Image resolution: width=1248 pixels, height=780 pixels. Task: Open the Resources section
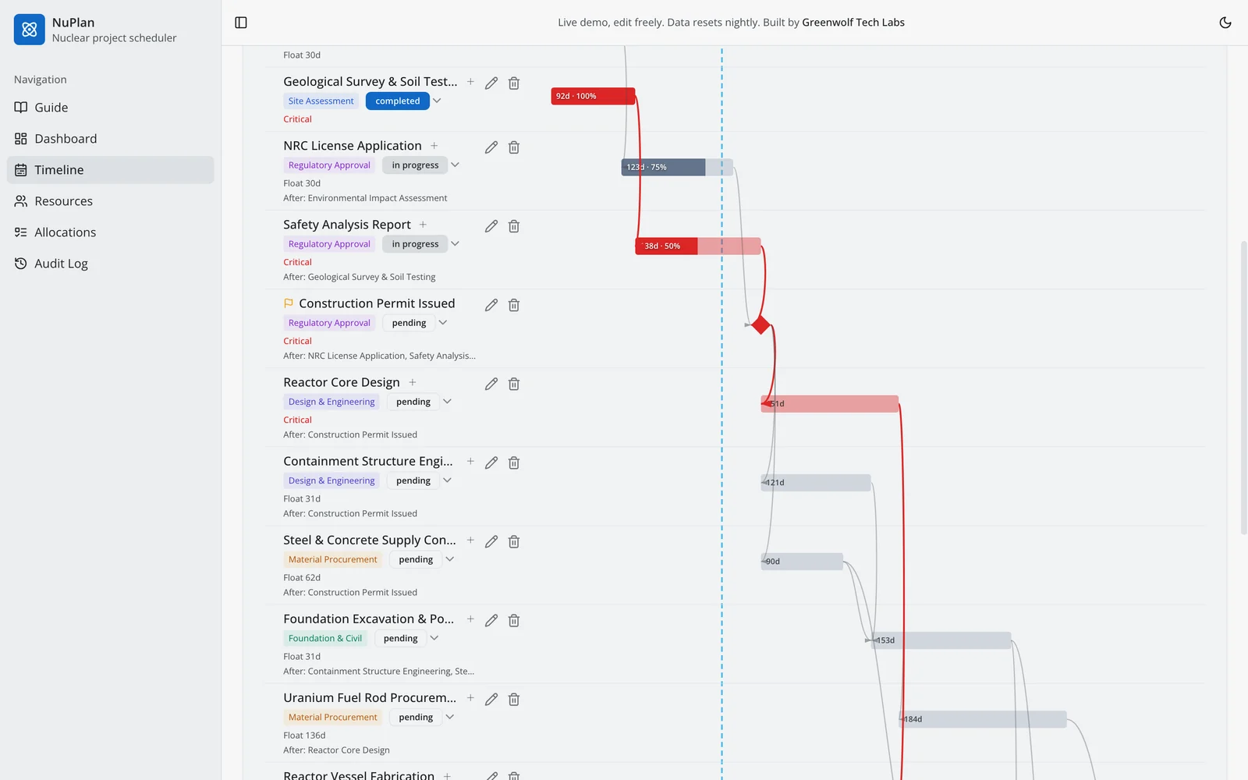[111, 201]
